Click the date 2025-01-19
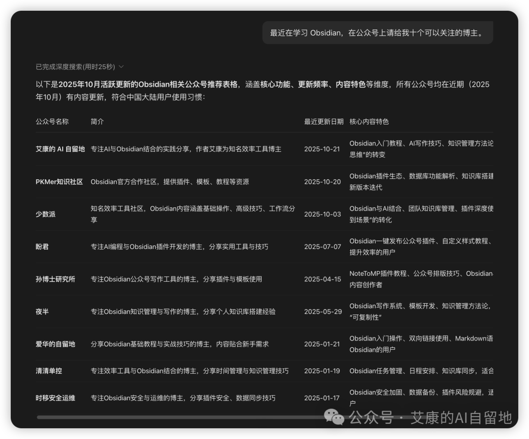 (322, 371)
